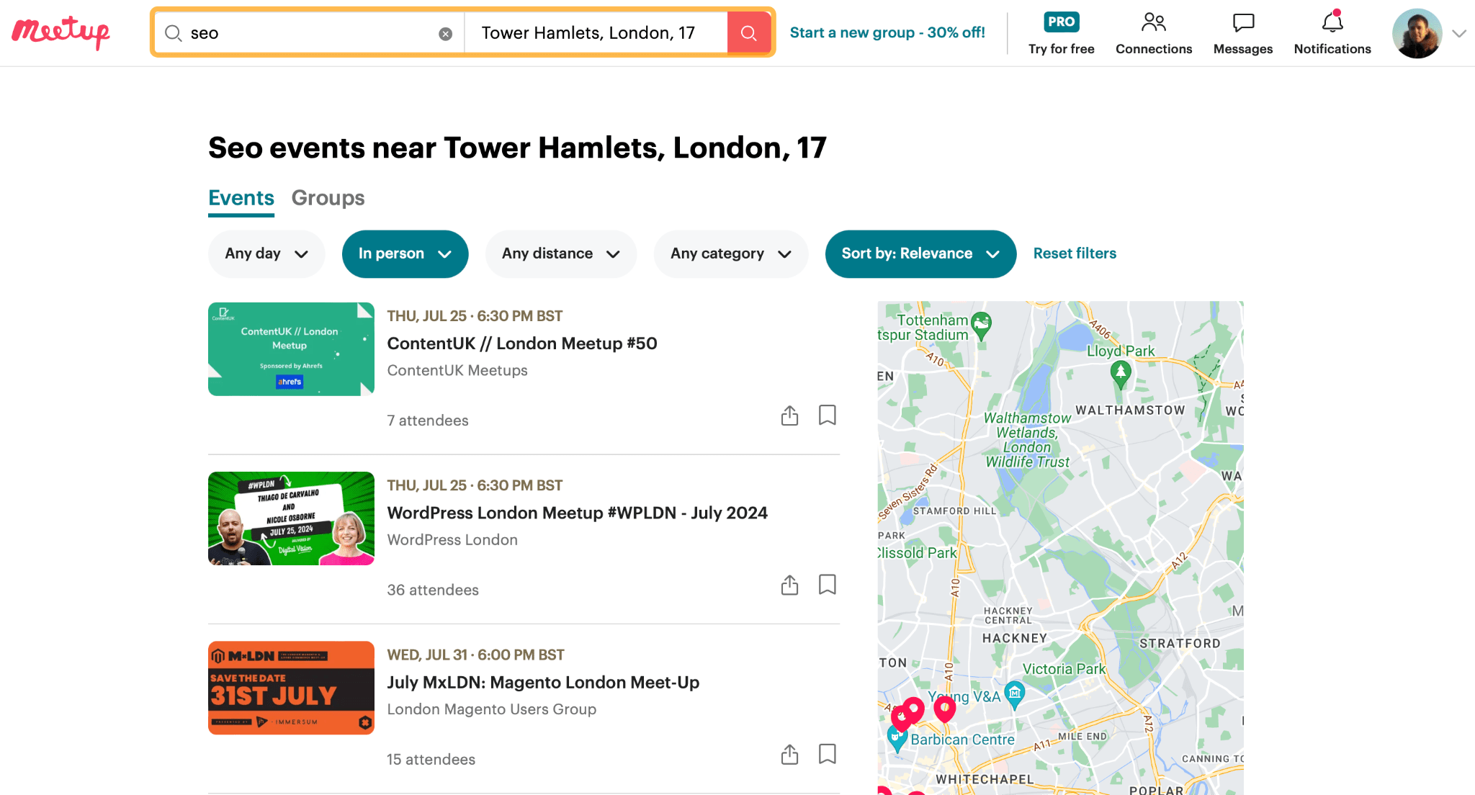Click the Reset filters link
This screenshot has height=795, width=1475.
[x=1074, y=253]
